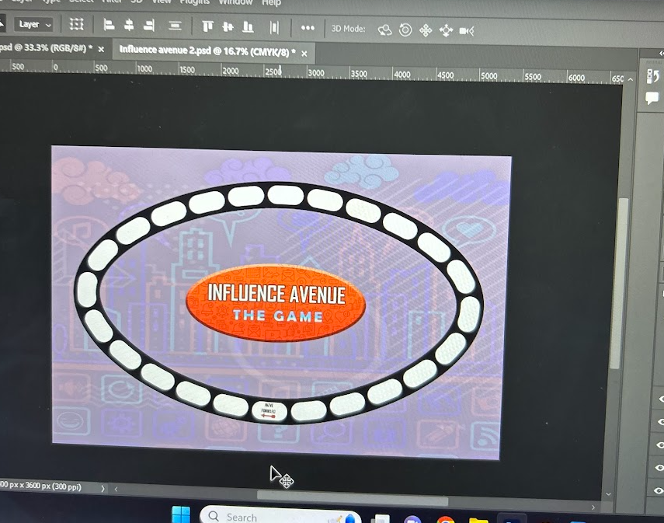Click the horizontal scrollbar right arrow

pos(593,507)
